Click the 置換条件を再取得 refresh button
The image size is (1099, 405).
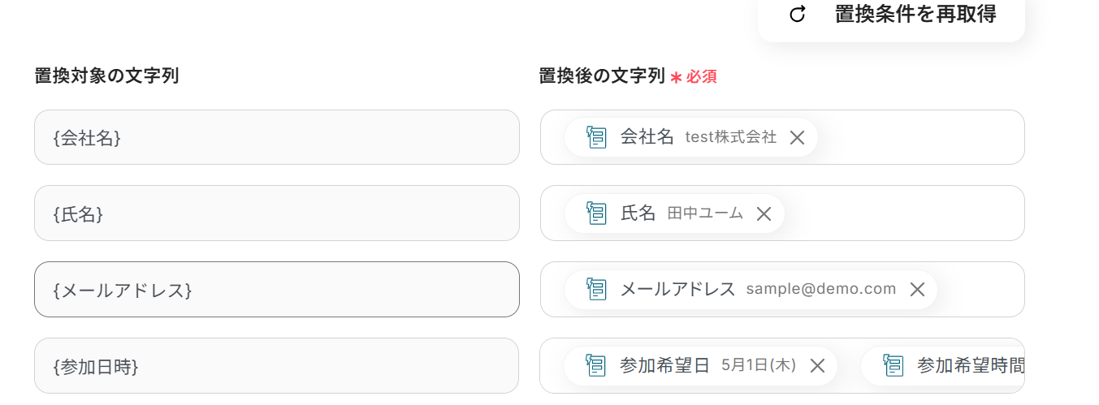coord(891,15)
